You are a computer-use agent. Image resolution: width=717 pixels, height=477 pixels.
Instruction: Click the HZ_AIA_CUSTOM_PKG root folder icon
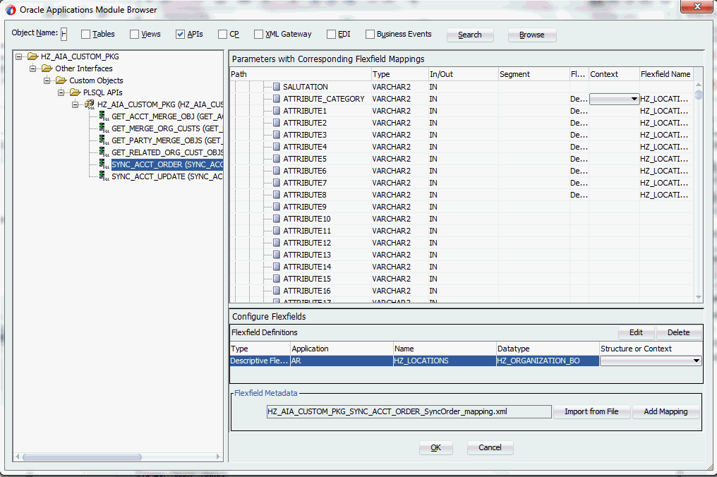[x=32, y=56]
